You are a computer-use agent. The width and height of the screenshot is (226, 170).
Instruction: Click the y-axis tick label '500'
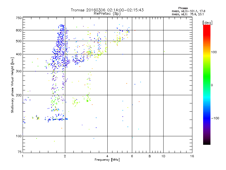pyautogui.click(x=19, y=41)
